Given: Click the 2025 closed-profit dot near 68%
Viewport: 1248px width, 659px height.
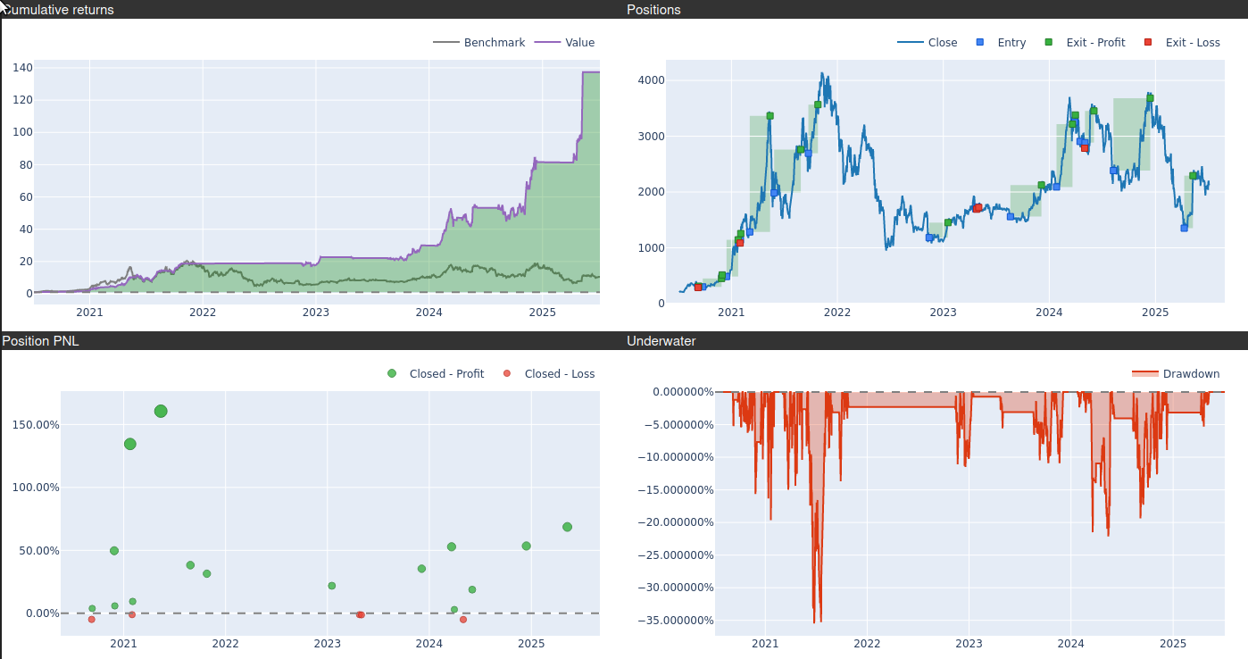Looking at the screenshot, I should pyautogui.click(x=567, y=527).
